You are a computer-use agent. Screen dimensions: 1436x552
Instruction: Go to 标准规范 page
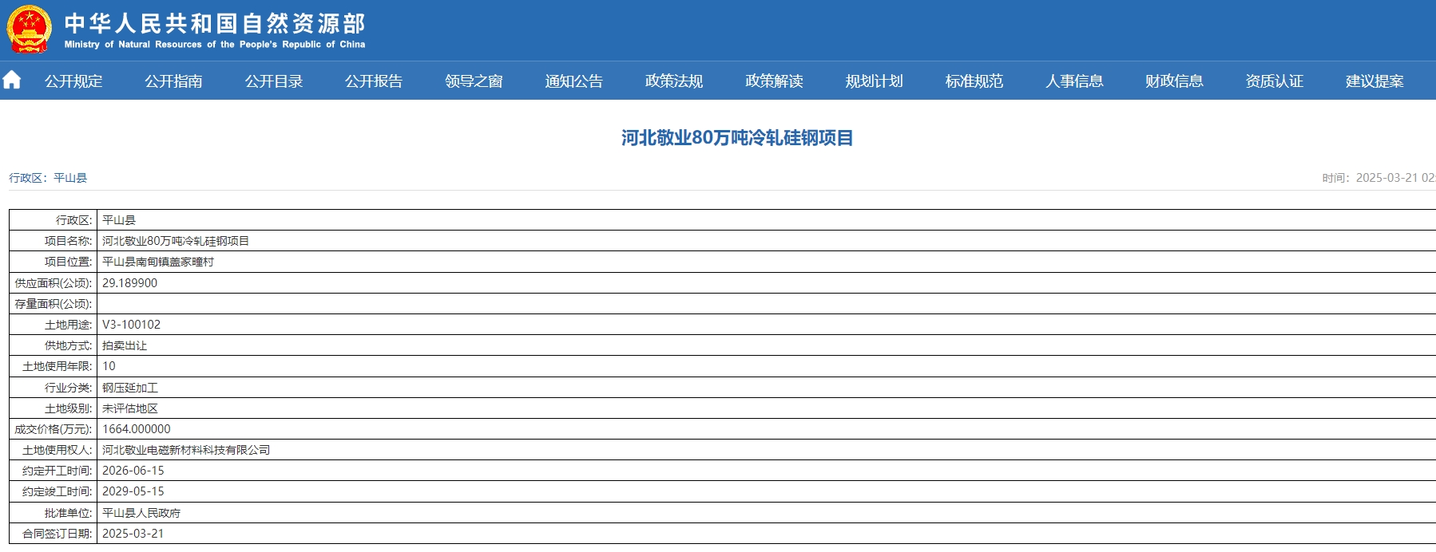pos(974,81)
